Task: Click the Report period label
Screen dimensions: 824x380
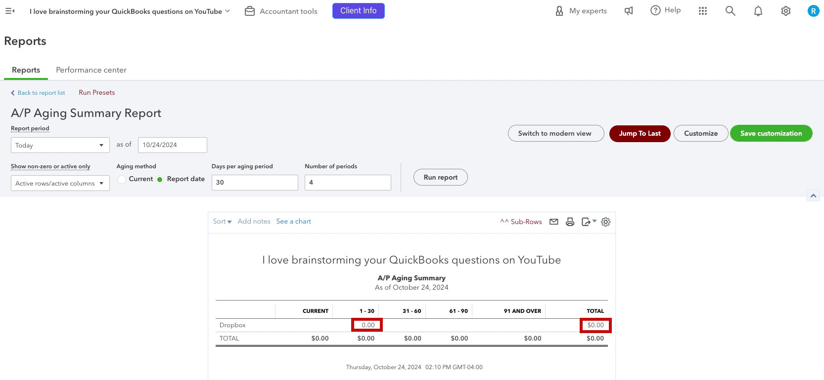Action: click(x=30, y=128)
